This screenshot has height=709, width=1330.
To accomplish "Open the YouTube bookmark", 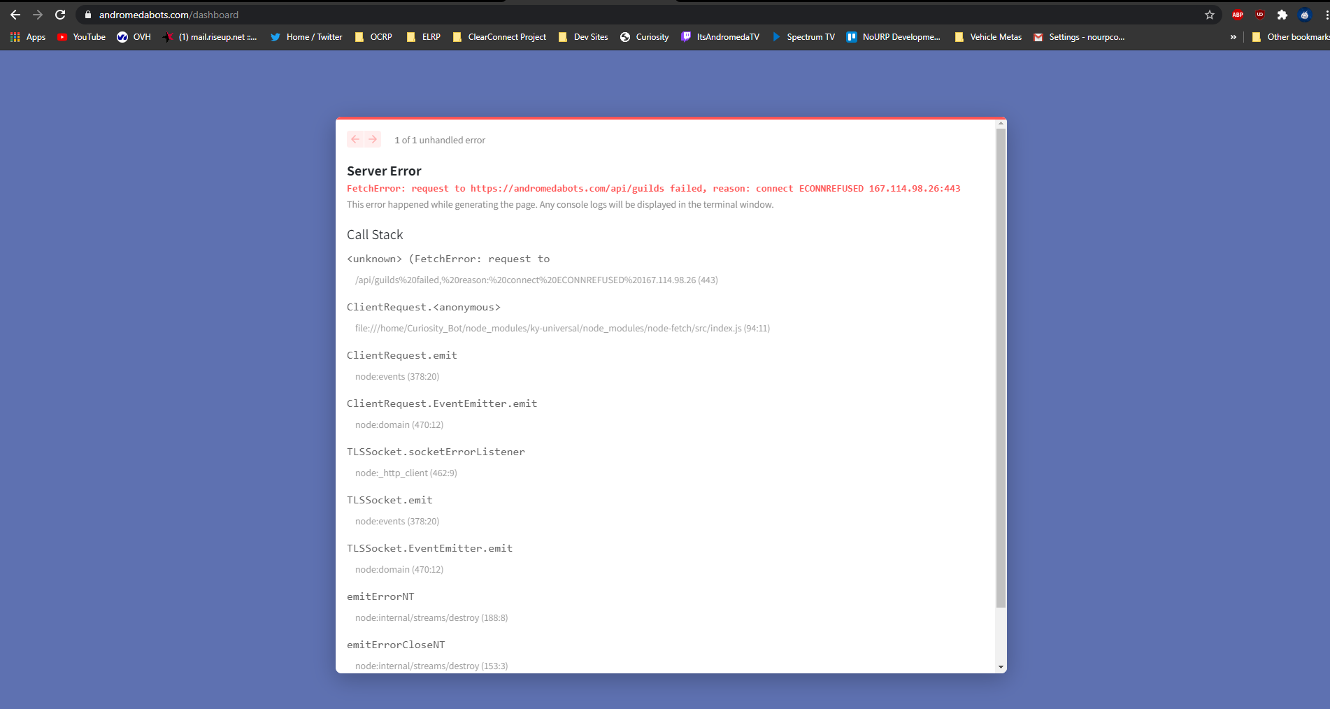I will click(x=82, y=37).
